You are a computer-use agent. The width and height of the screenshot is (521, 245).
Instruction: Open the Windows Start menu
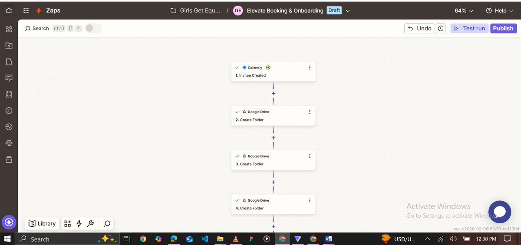point(7,239)
